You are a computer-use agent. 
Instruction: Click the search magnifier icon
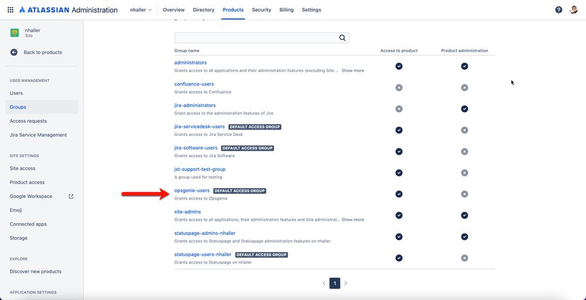(x=343, y=37)
